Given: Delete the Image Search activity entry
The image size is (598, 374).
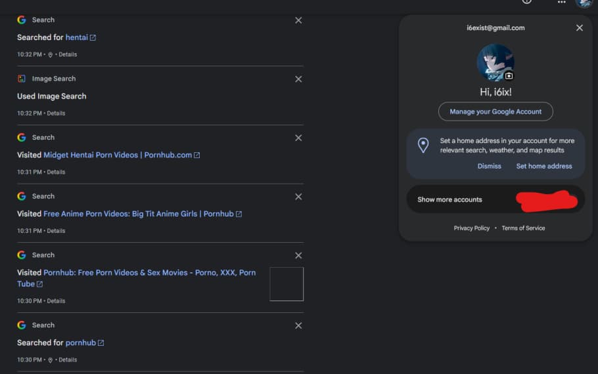Looking at the screenshot, I should [298, 79].
